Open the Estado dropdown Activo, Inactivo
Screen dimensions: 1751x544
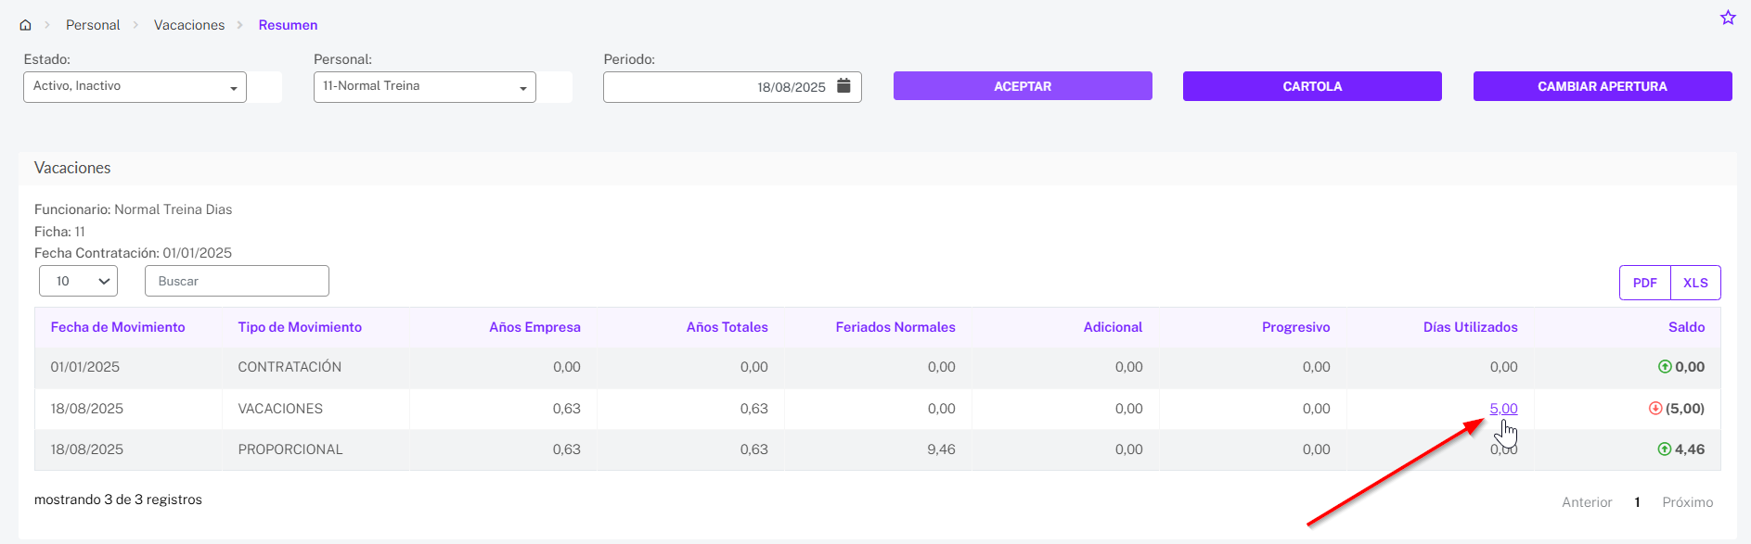pos(135,87)
